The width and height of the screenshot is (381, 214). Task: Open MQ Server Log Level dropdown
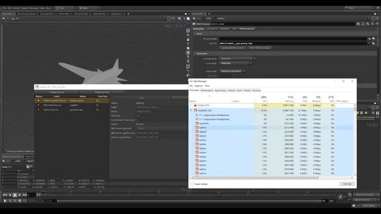click(161, 128)
